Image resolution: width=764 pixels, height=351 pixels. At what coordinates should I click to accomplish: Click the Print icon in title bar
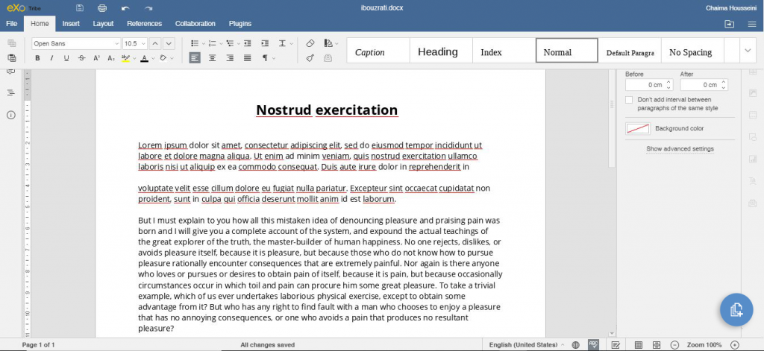pyautogui.click(x=102, y=8)
